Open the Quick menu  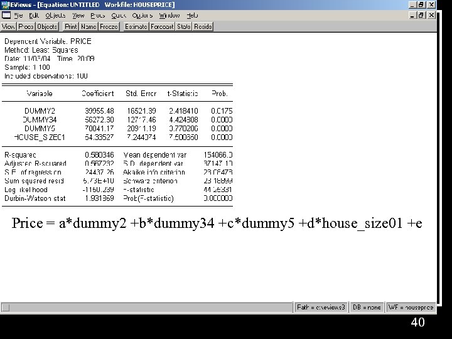click(119, 16)
